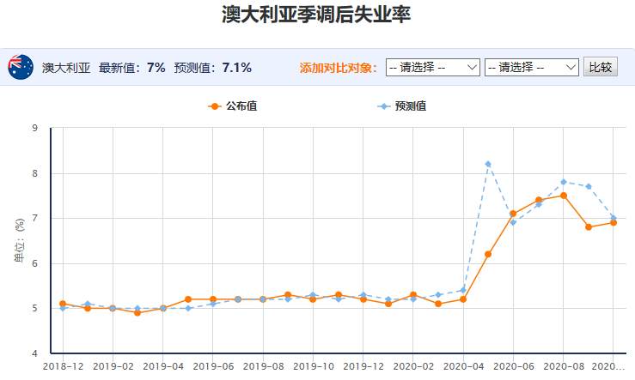This screenshot has width=635, height=380.
Task: Click the 最新值 7% text
Action: tap(132, 68)
